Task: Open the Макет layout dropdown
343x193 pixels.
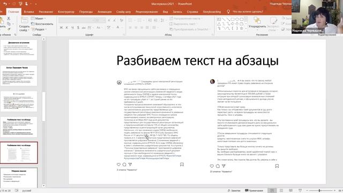Action: pyautogui.click(x=39, y=19)
